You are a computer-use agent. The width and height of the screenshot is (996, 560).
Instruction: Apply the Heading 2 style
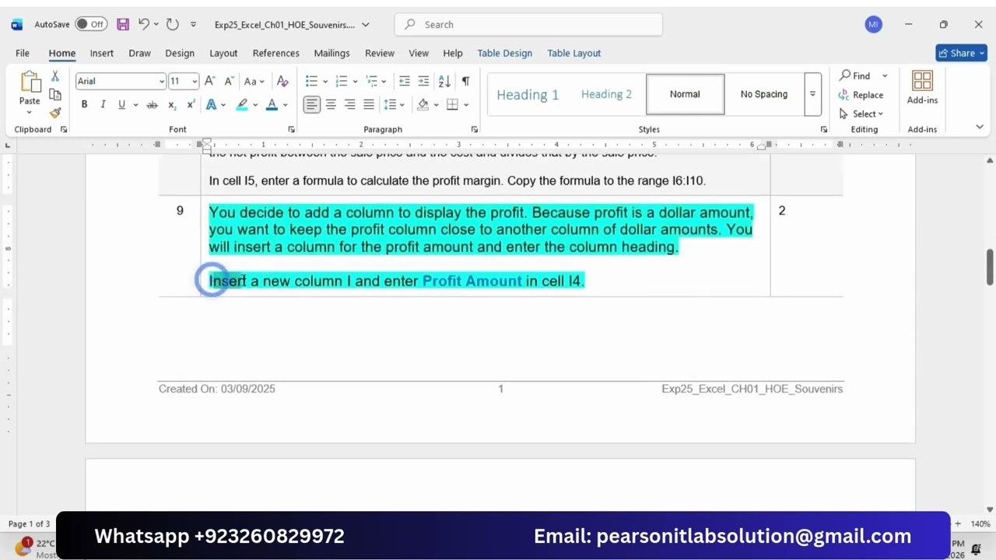coord(606,94)
